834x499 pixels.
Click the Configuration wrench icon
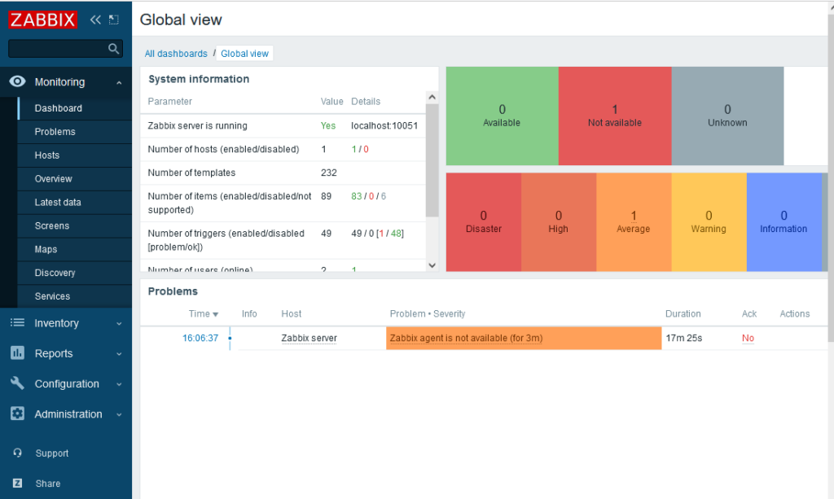click(x=17, y=383)
